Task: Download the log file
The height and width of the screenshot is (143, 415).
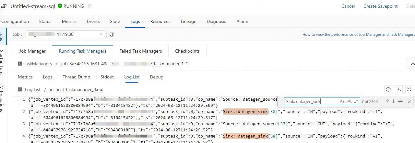Action: (399, 89)
